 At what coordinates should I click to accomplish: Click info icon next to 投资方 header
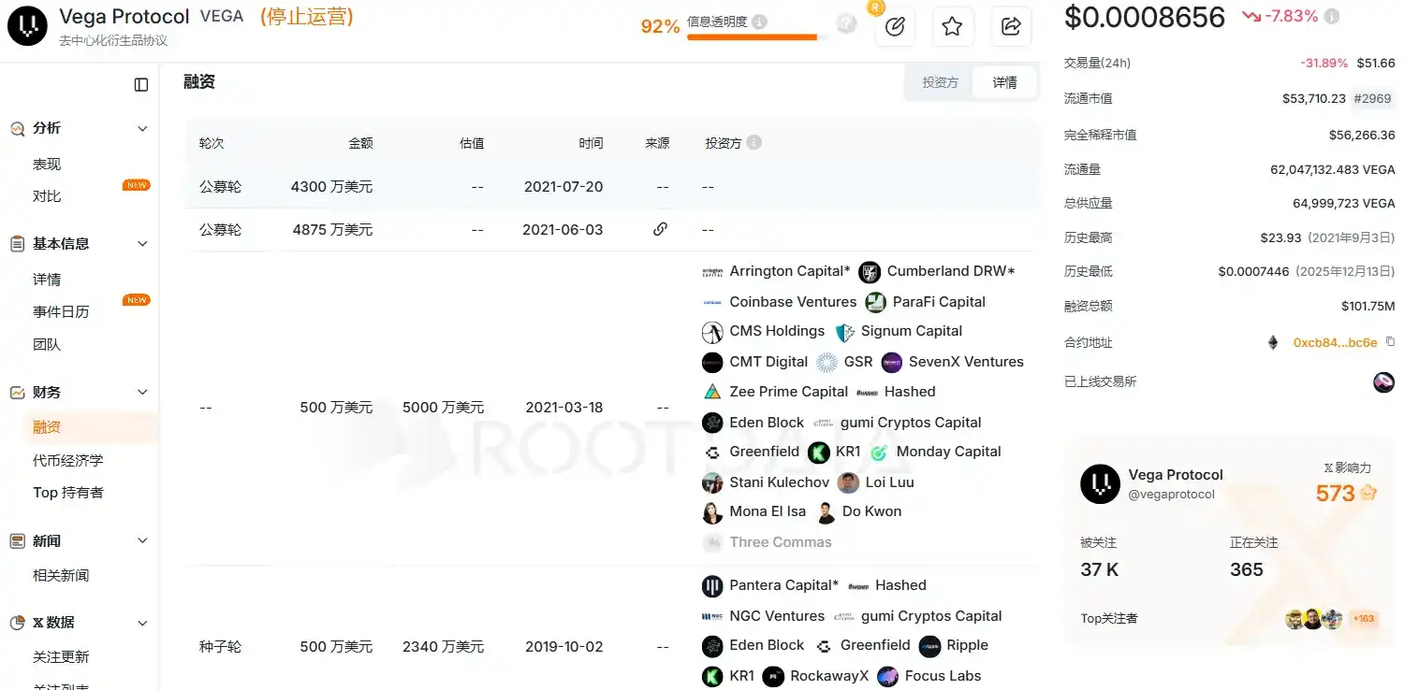(754, 143)
